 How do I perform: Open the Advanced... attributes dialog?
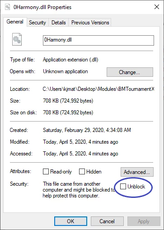[x=137, y=172]
